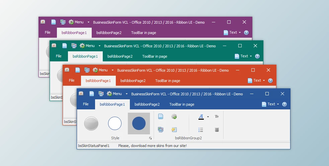Viewport: 329px width, 166px height.
Task: Open the Menu gear button in green window
Action: pos(87,46)
